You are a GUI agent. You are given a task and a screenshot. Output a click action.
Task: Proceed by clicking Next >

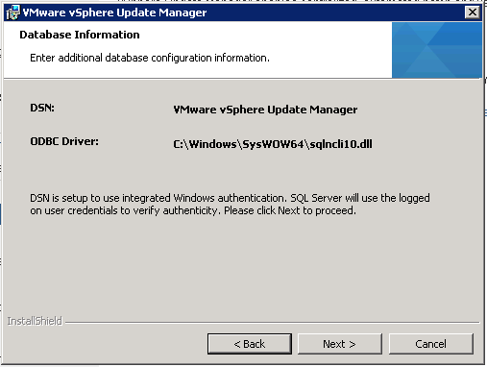(340, 344)
